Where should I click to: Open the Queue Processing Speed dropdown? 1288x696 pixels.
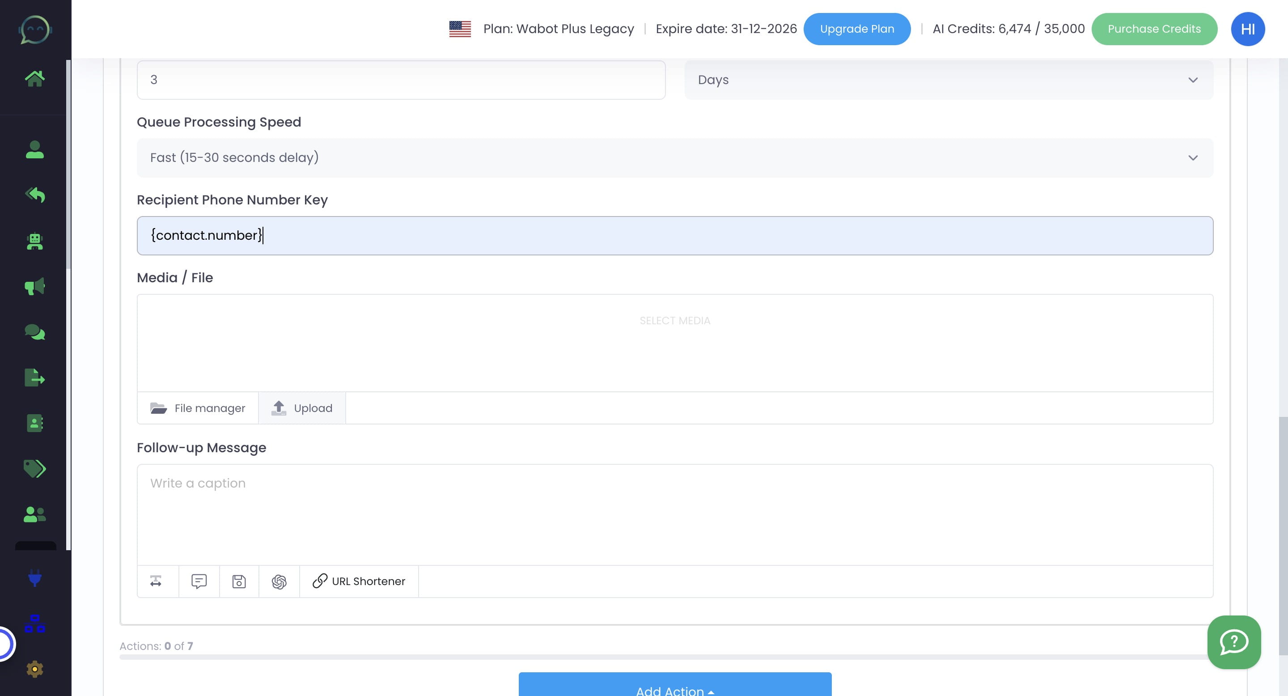(674, 158)
